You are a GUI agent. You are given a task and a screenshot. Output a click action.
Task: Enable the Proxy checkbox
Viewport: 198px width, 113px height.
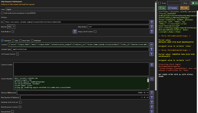click(160, 3)
